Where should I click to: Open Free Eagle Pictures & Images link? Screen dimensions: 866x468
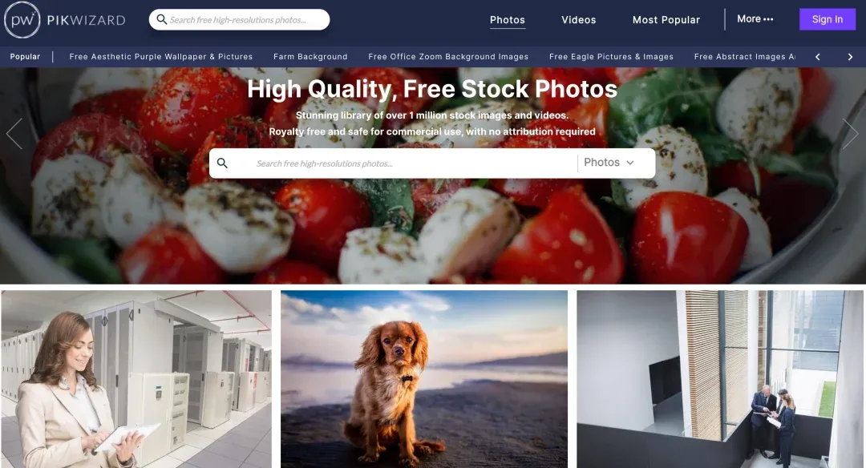(x=611, y=56)
